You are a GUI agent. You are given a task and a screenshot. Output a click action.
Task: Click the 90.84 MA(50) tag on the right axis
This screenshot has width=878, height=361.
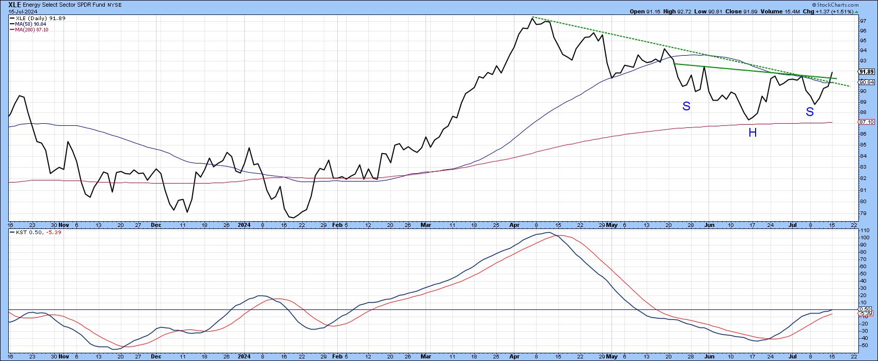866,83
